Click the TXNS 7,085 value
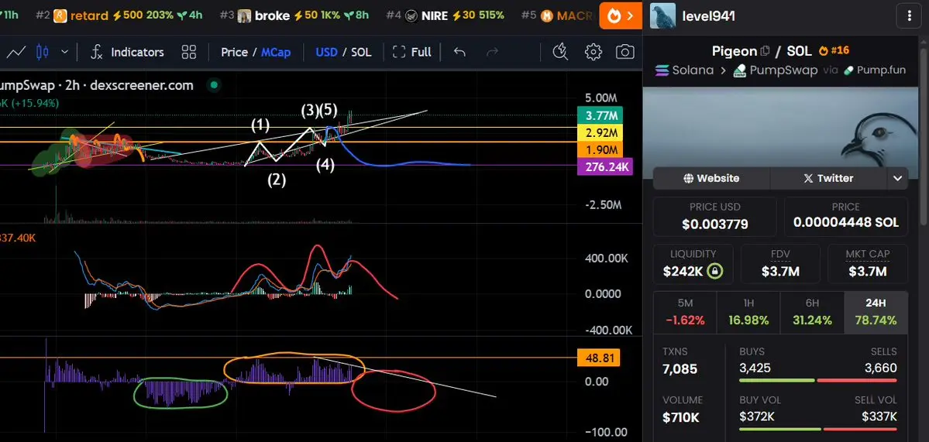This screenshot has width=929, height=442. (680, 369)
